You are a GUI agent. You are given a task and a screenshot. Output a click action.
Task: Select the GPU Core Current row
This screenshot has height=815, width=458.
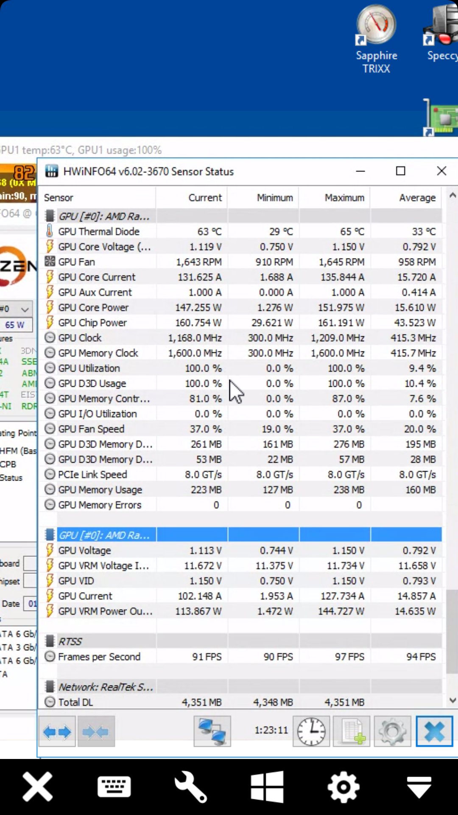(x=240, y=277)
